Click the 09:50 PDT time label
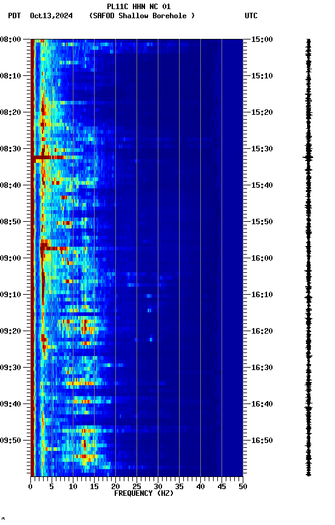This screenshot has width=335, height=525. [x=10, y=441]
